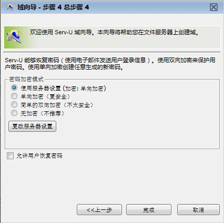The width and height of the screenshot is (224, 223).
Task: Go back with the <<上一步 button
Action: coord(99,210)
